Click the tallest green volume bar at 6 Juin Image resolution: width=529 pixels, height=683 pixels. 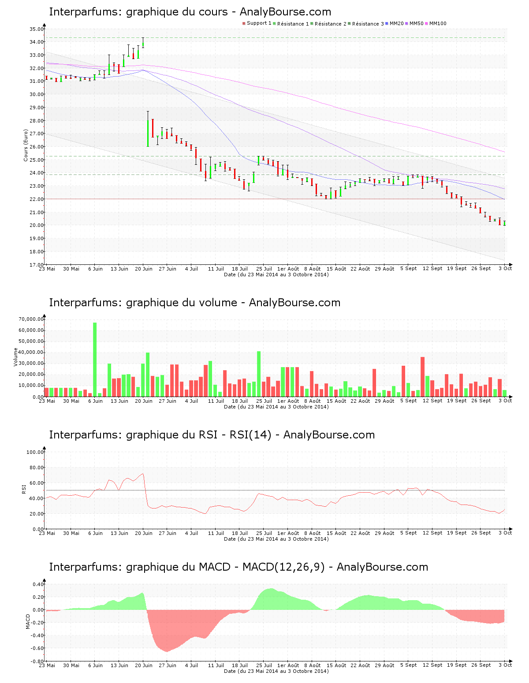tap(95, 360)
